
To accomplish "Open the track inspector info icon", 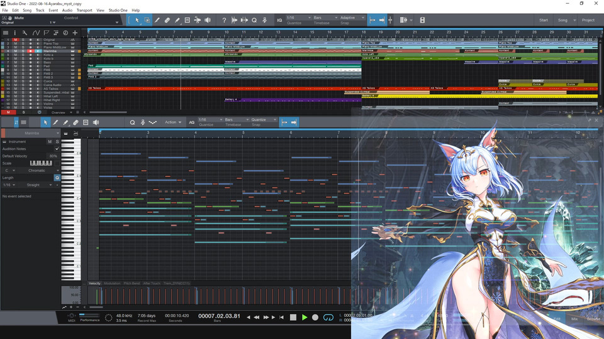I will tap(15, 33).
